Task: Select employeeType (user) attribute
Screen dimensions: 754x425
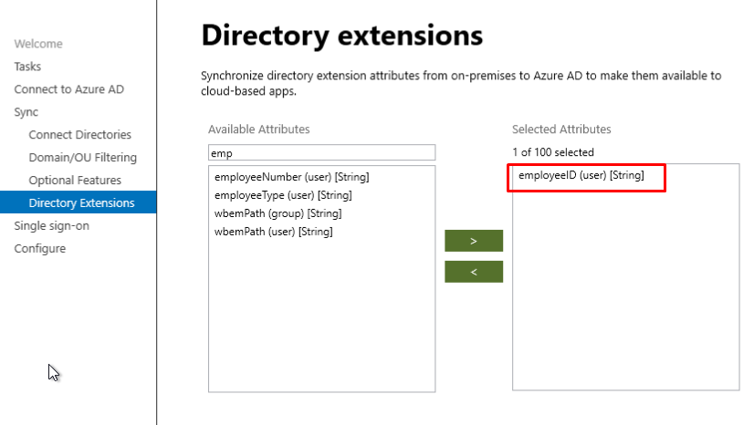Action: pos(282,195)
